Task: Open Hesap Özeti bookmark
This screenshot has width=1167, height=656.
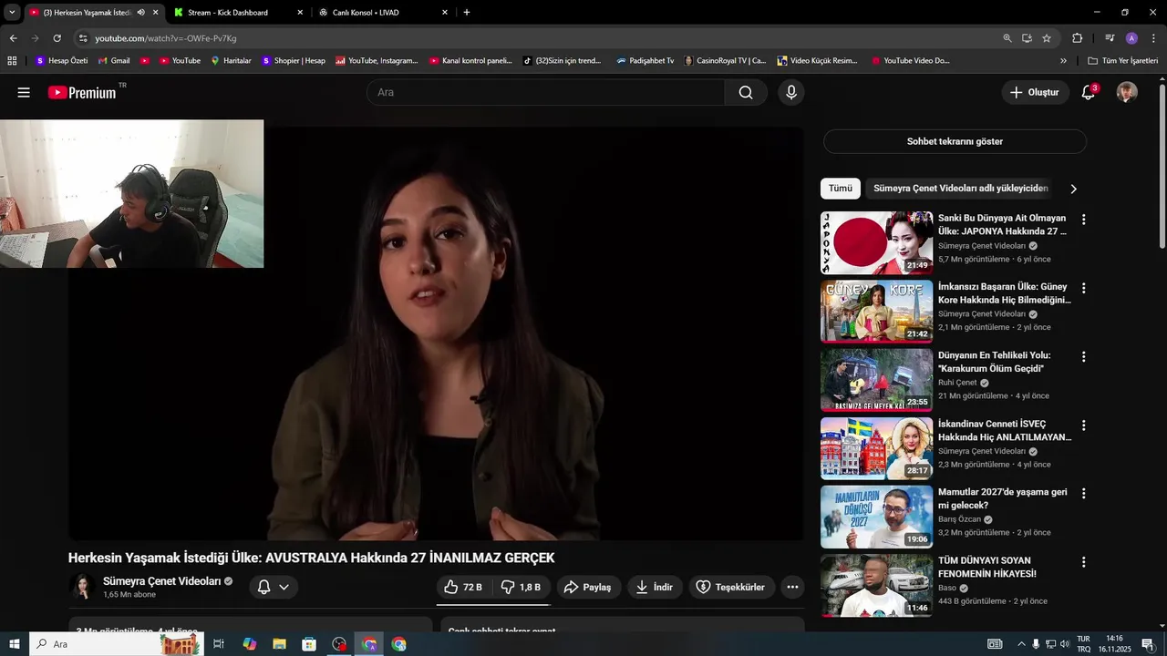Action: pos(61,61)
